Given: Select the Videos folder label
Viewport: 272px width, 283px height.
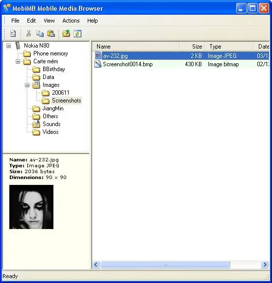Looking at the screenshot, I should coord(50,132).
